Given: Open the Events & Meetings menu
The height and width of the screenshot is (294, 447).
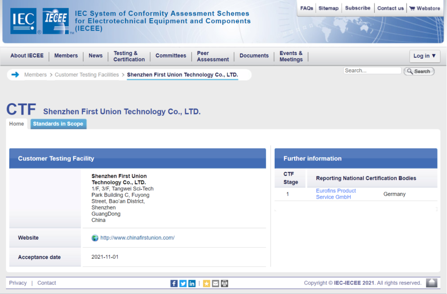Looking at the screenshot, I should click(291, 56).
